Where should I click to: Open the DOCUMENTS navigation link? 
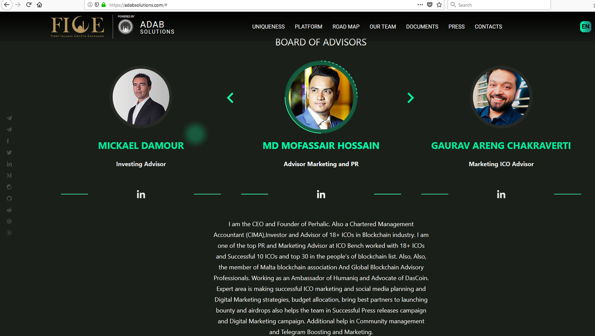tap(422, 26)
